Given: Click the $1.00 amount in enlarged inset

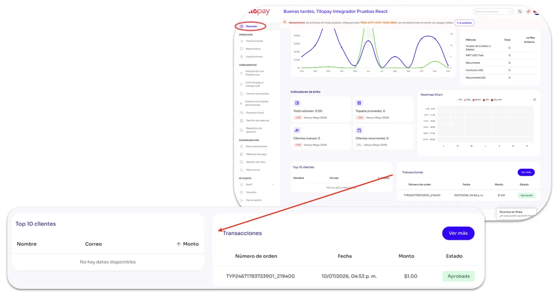Looking at the screenshot, I should click(411, 276).
